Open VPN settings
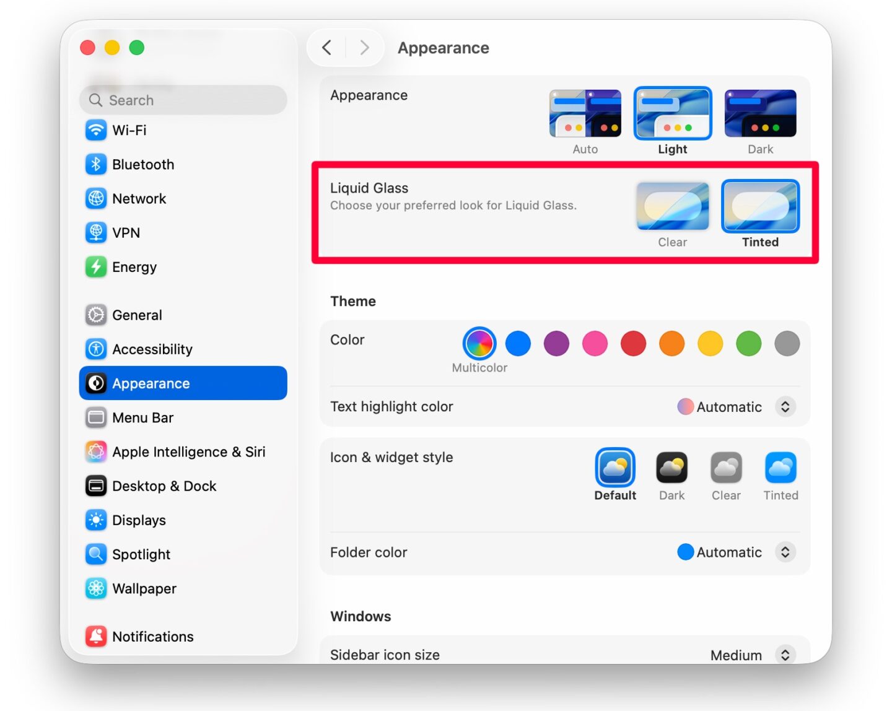Viewport: 892px width, 711px height. click(x=128, y=232)
